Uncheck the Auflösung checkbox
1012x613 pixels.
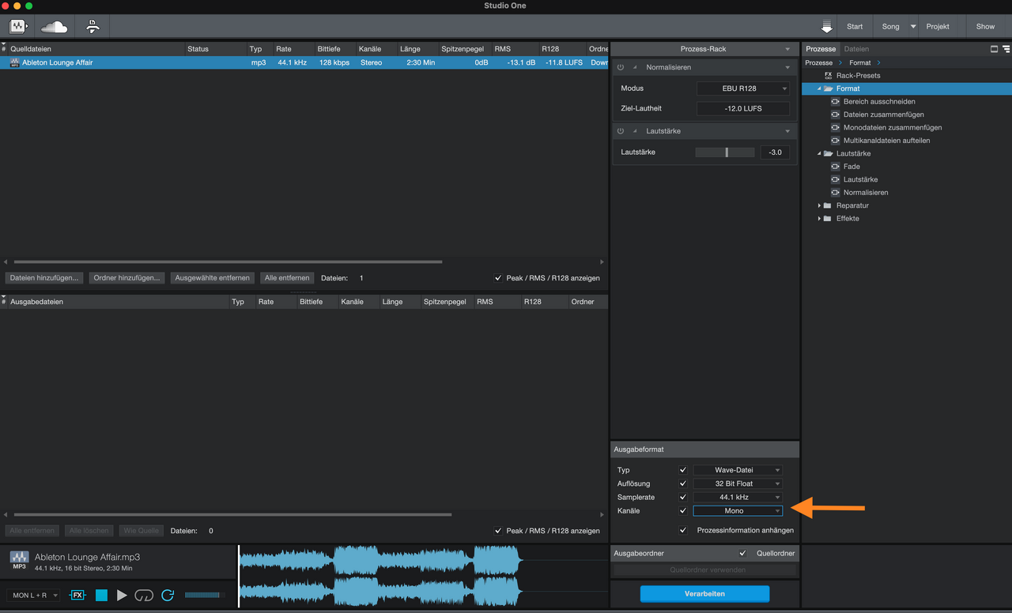coord(683,483)
